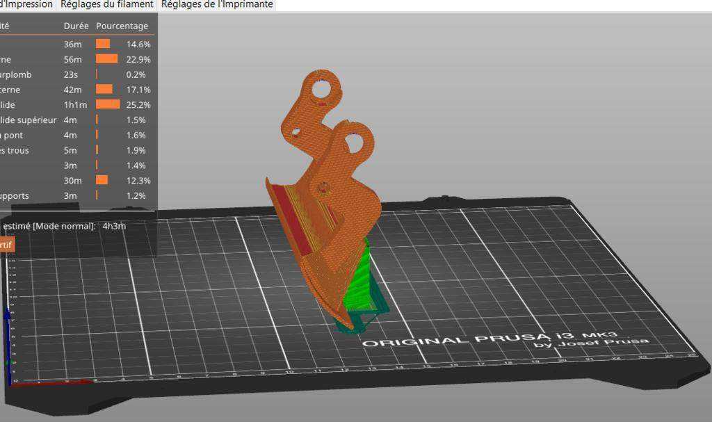The image size is (712, 422).
Task: Click the 12.3% percentage value
Action: (138, 180)
